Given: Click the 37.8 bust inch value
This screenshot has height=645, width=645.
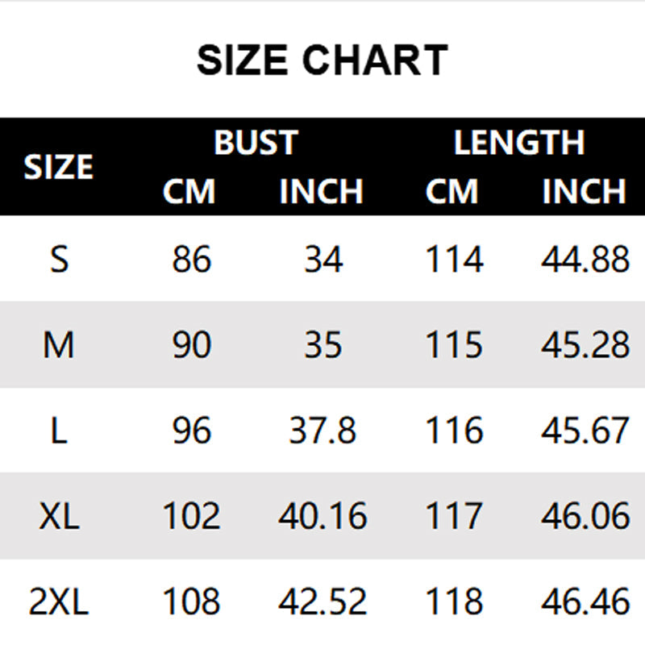Looking at the screenshot, I should click(322, 431).
